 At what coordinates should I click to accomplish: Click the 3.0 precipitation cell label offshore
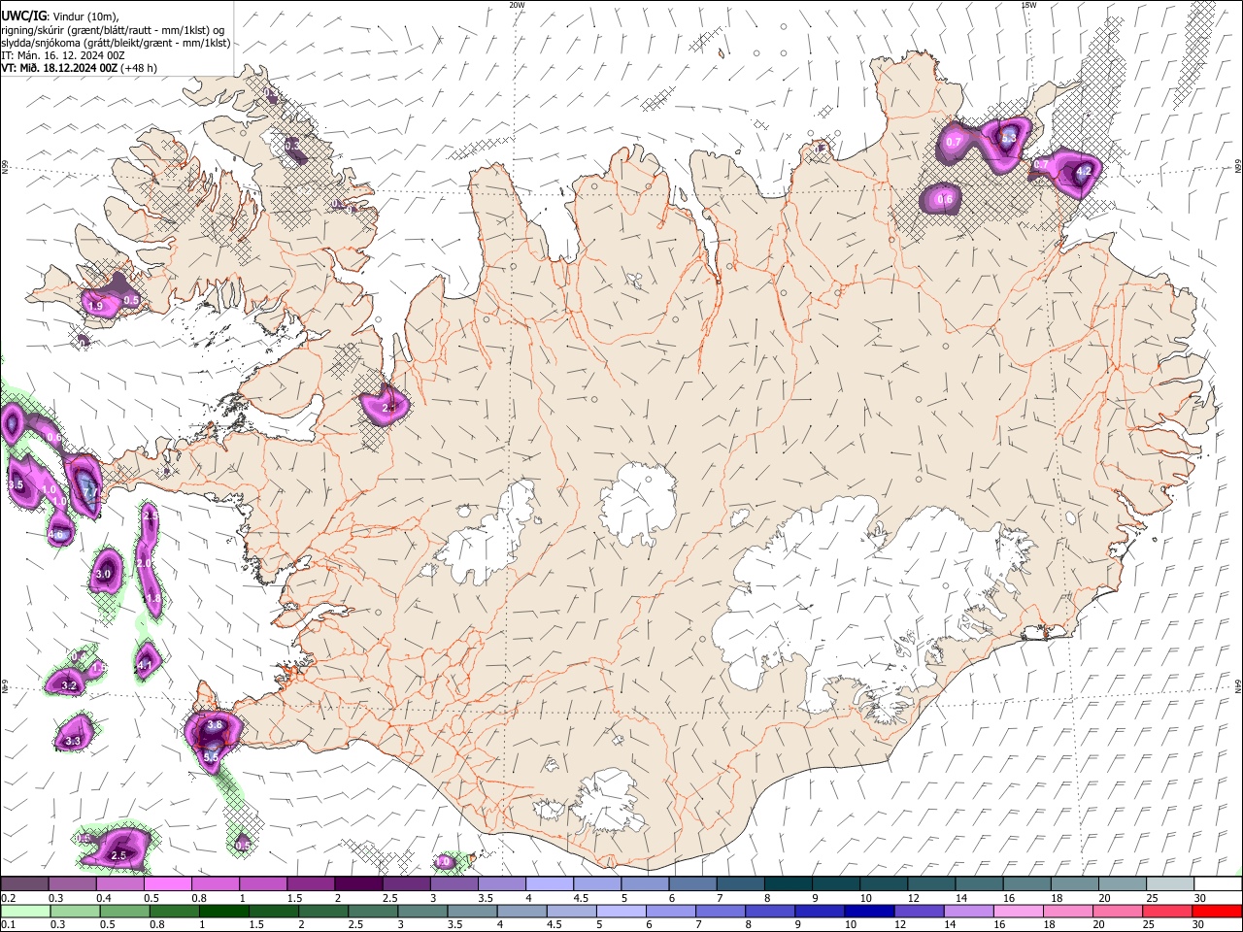pyautogui.click(x=103, y=575)
